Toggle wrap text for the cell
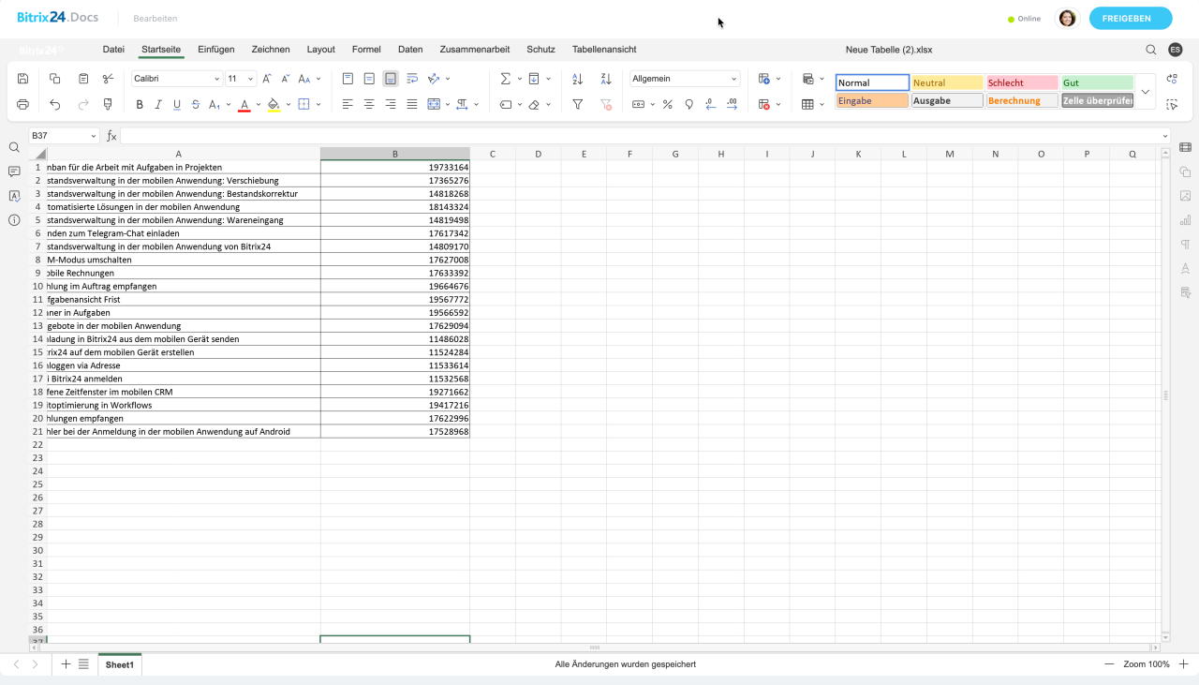1199x685 pixels. (x=412, y=79)
